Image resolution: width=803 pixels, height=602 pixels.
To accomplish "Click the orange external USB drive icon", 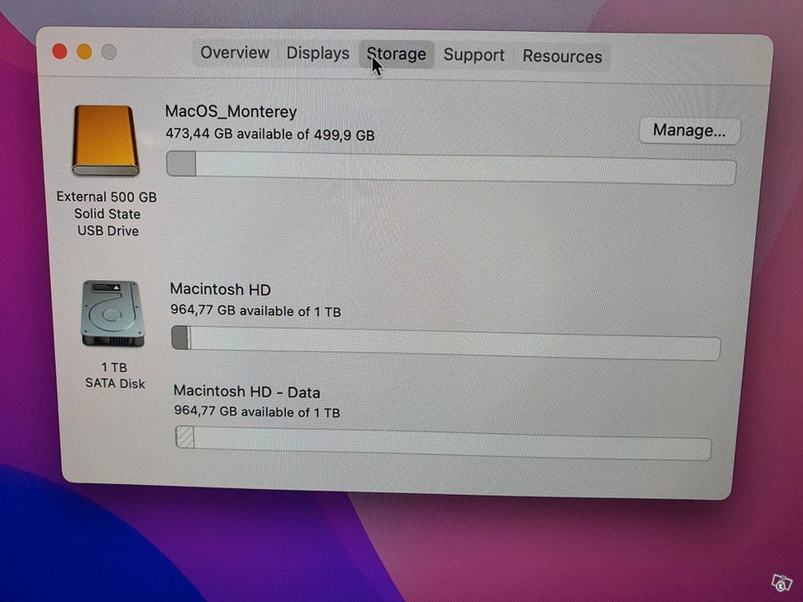I will [105, 140].
